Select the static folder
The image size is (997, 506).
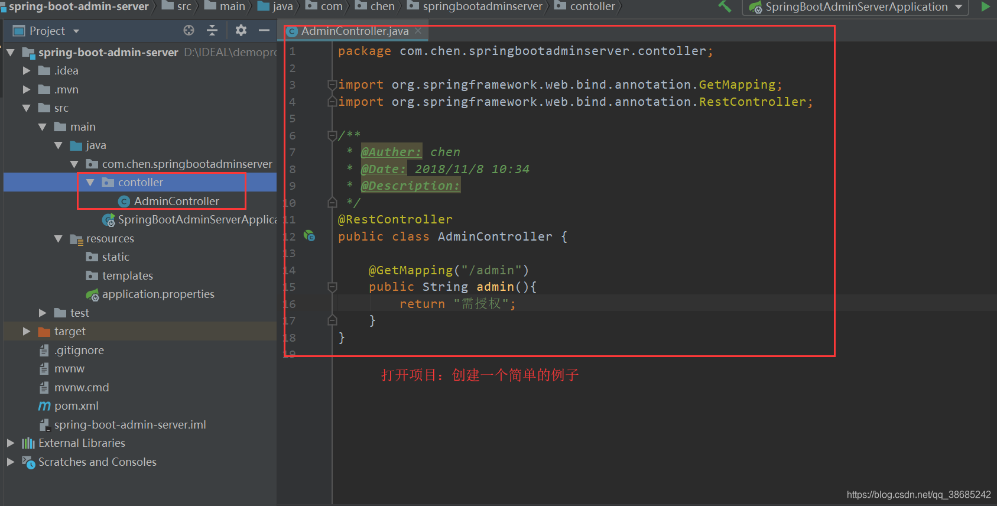tap(115, 257)
